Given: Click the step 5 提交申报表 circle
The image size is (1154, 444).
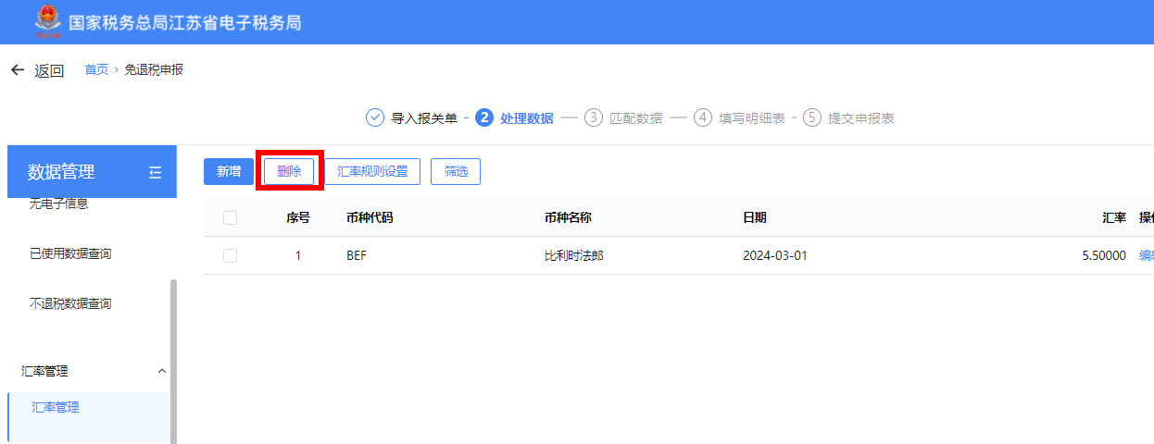Looking at the screenshot, I should coord(812,117).
